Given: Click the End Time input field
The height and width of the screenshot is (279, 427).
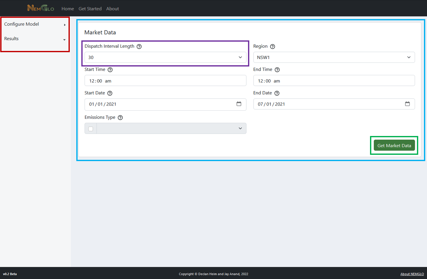Looking at the screenshot, I should click(x=334, y=81).
